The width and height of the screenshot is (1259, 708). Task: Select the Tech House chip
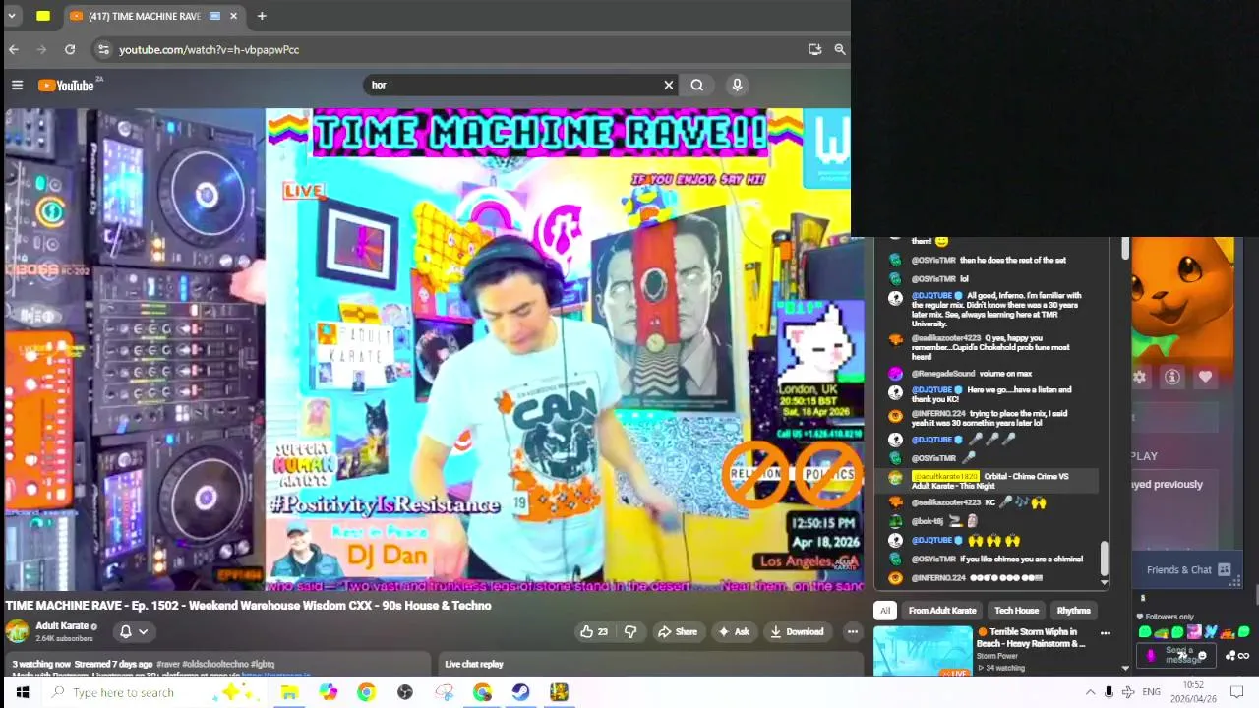click(1017, 610)
